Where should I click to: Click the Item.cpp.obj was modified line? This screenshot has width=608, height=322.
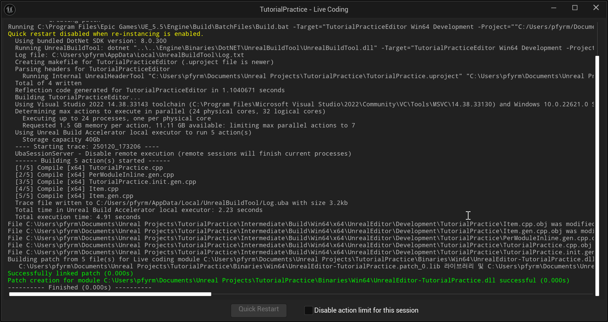[x=301, y=224]
